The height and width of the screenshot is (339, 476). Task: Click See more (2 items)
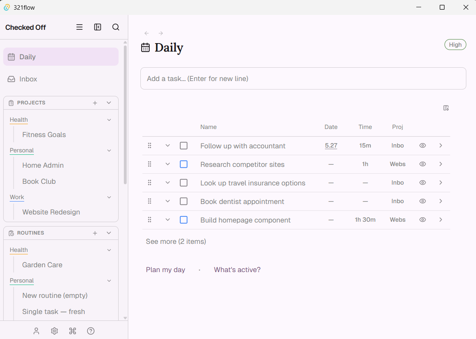176,242
